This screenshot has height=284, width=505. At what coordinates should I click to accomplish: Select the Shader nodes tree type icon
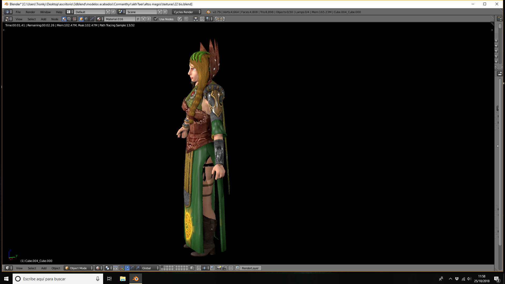[x=64, y=19]
